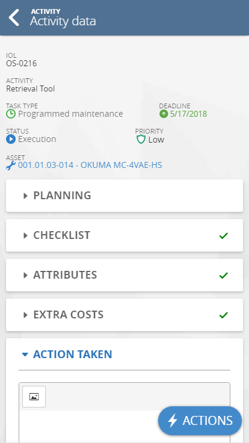The width and height of the screenshot is (249, 443).
Task: Click the green deadline arrow icon
Action: [164, 114]
